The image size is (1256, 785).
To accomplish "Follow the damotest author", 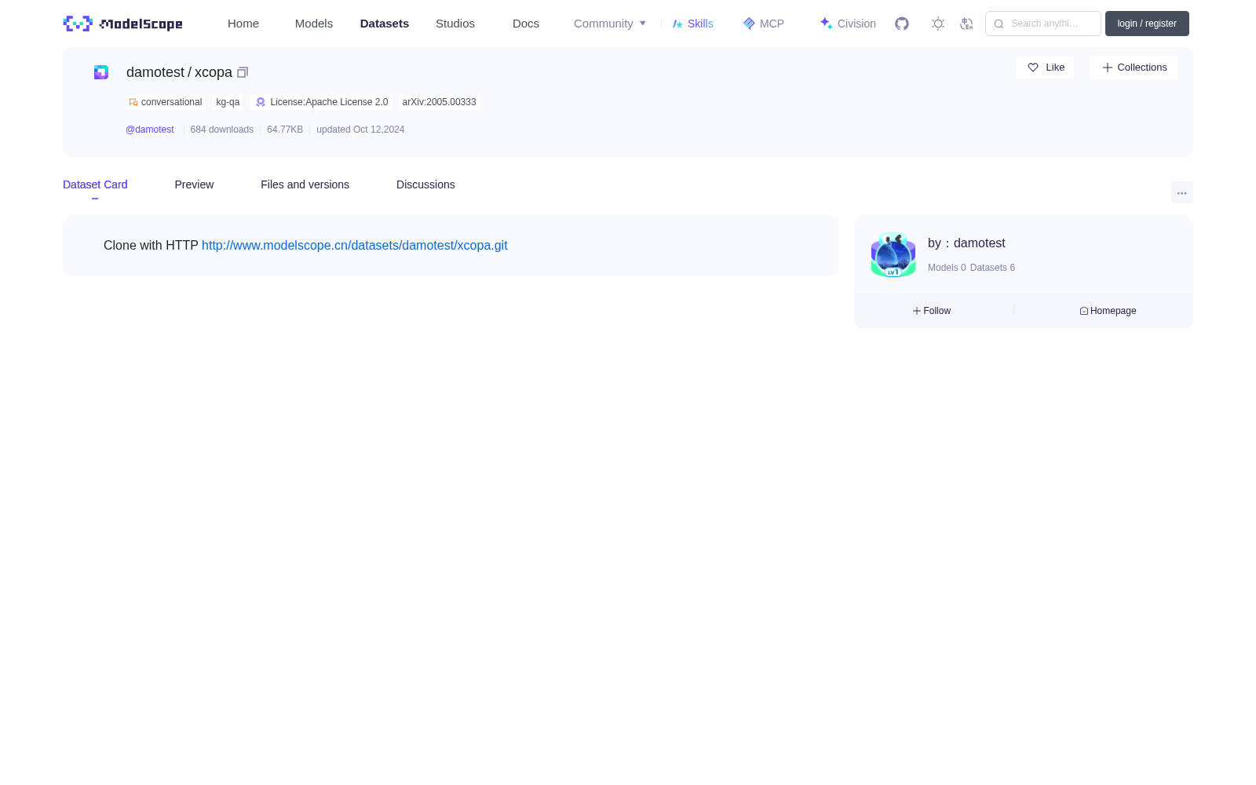I will click(932, 311).
